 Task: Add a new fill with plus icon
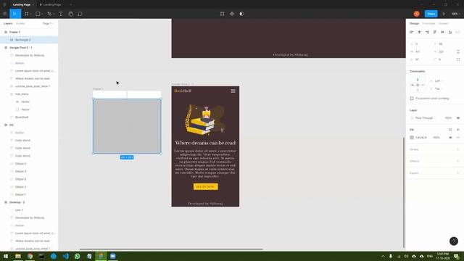pos(458,130)
